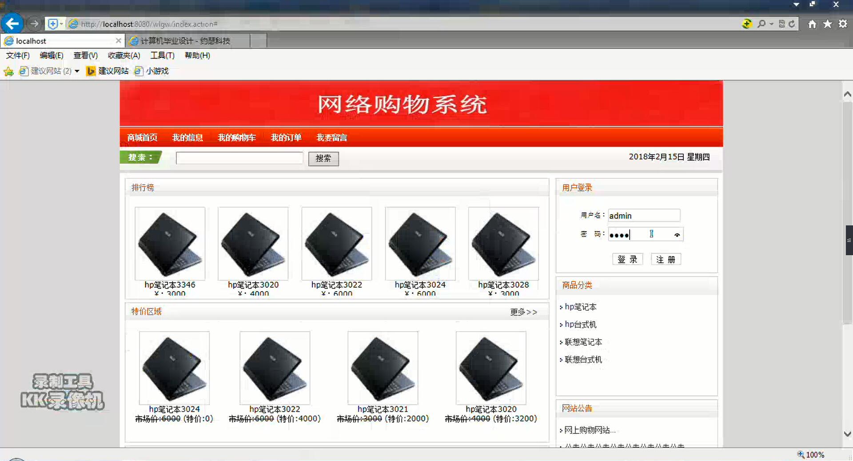Open browser settings gear icon
Screen dimensions: 853x461
pos(843,24)
